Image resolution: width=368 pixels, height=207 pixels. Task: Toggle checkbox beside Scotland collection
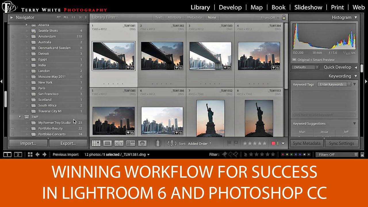tap(13, 100)
